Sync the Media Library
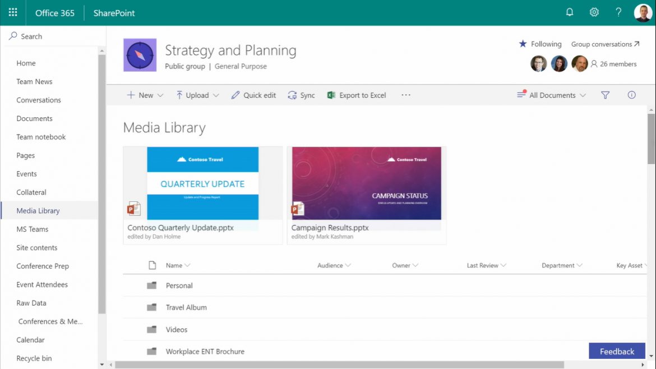This screenshot has height=369, width=656. point(301,95)
